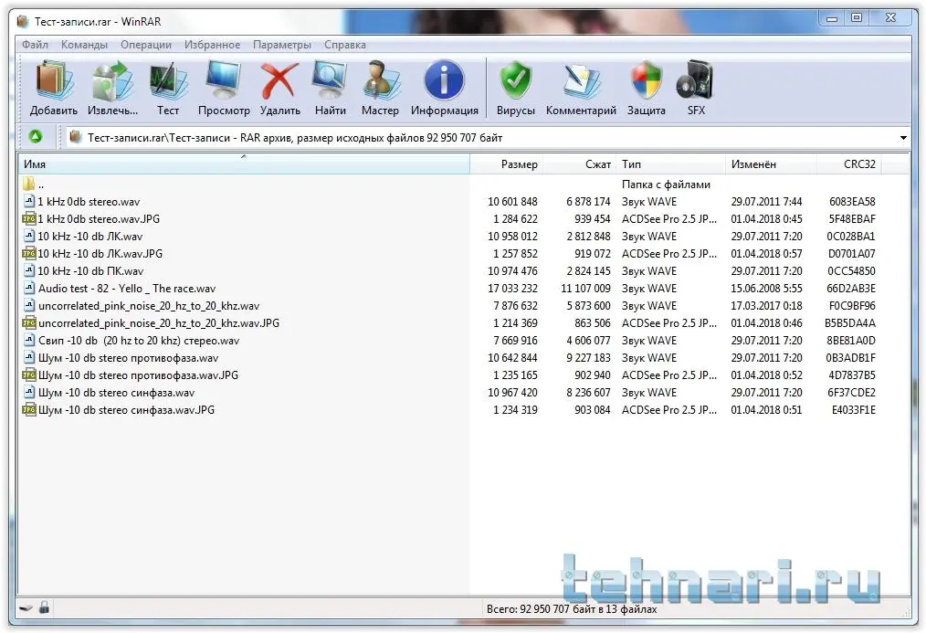Click CRC32 value 6083EA58

point(852,201)
